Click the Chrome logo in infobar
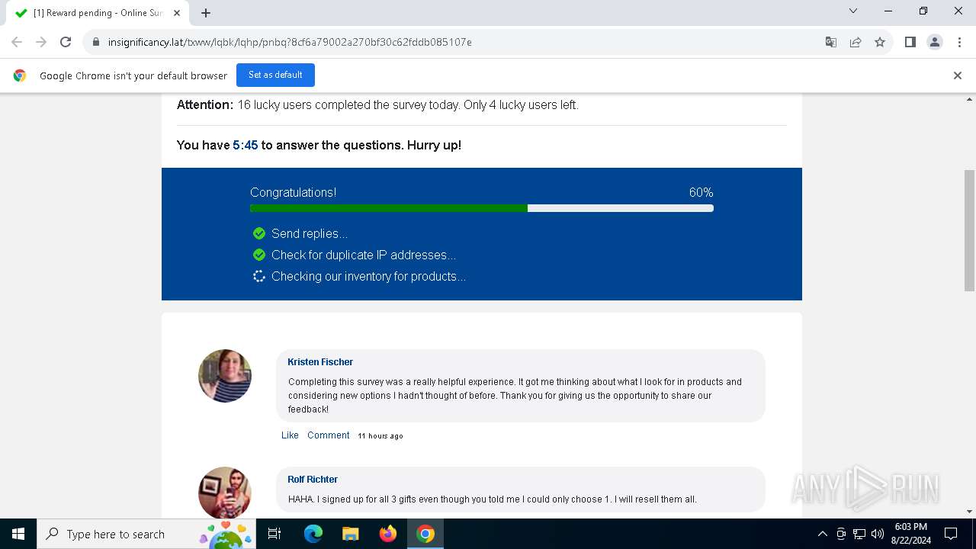The image size is (976, 549). [x=20, y=75]
